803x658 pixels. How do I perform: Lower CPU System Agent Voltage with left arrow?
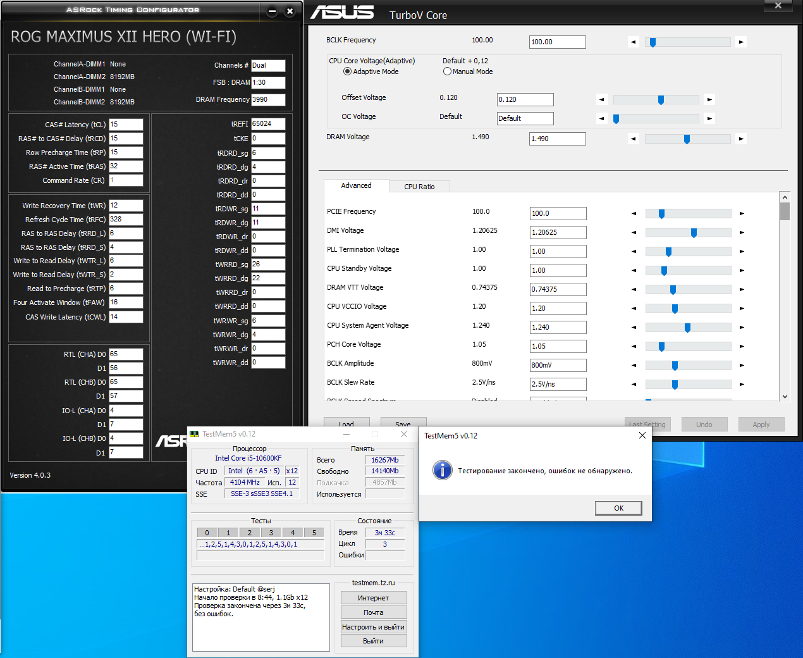[x=634, y=328]
